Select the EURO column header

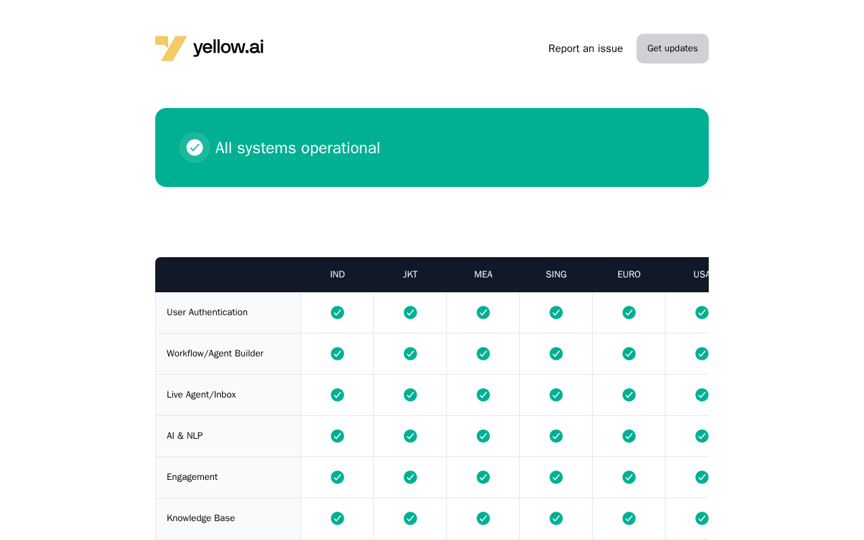coord(629,275)
